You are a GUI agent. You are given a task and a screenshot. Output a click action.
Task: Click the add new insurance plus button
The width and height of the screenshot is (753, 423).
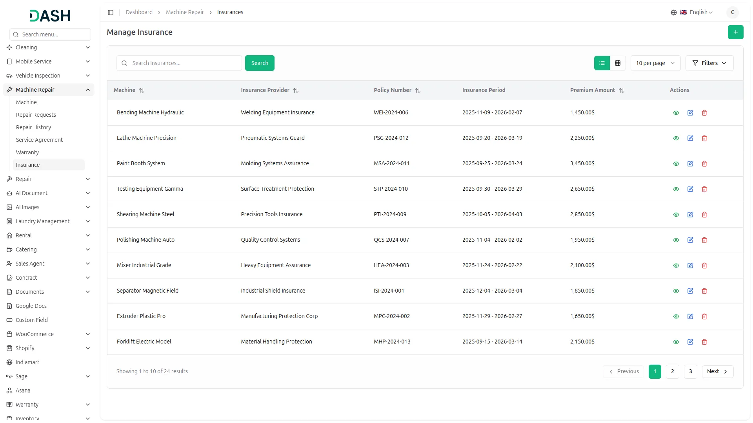(x=736, y=32)
